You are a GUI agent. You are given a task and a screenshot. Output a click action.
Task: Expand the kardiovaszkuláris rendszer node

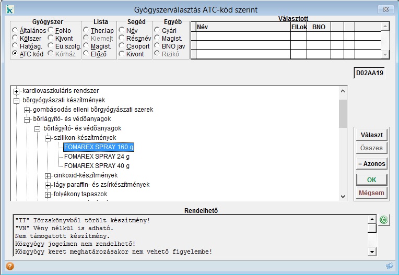[16, 91]
